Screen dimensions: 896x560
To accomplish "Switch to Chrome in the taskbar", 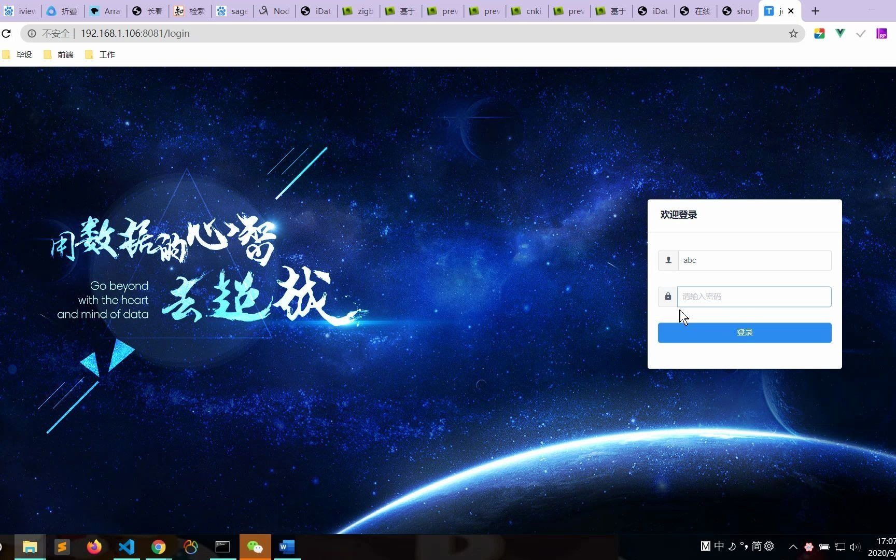I will coord(158,547).
